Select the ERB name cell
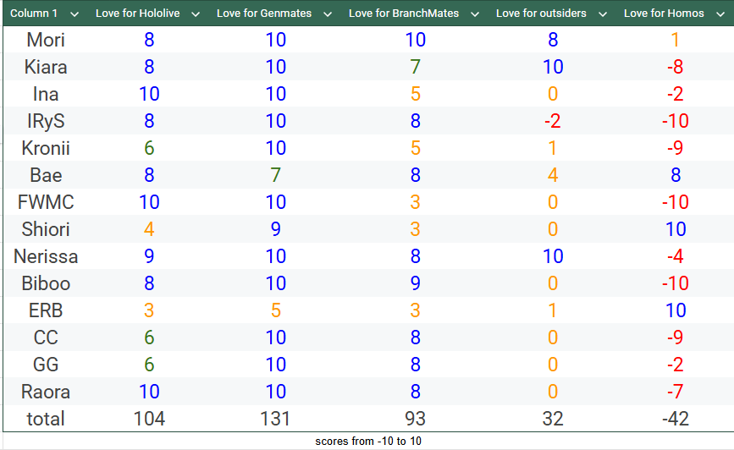 (46, 310)
